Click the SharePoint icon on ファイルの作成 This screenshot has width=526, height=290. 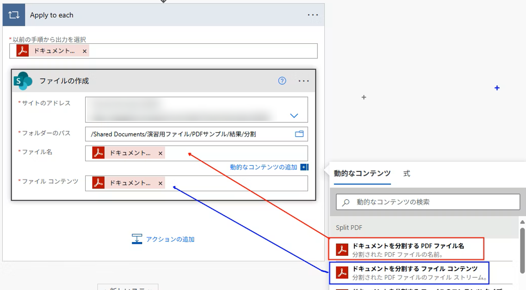pos(23,81)
